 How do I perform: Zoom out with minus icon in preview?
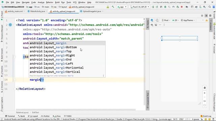coord(205,97)
